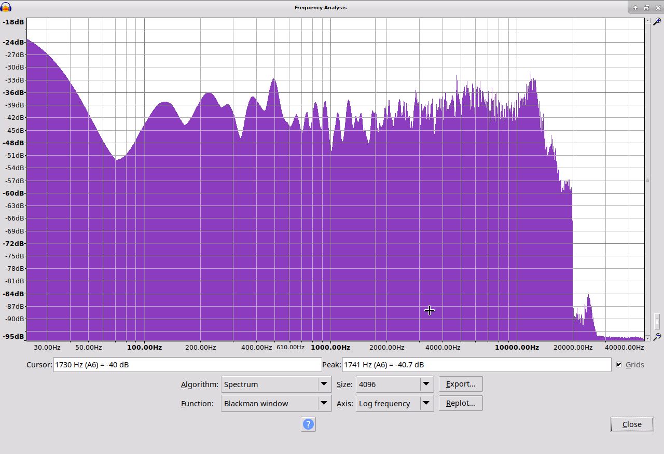The width and height of the screenshot is (664, 454).
Task: Click the 400.00Hz axis label
Action: pyautogui.click(x=256, y=348)
